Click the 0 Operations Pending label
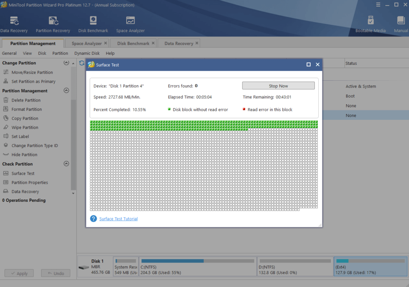Image resolution: width=409 pixels, height=287 pixels. coord(24,200)
